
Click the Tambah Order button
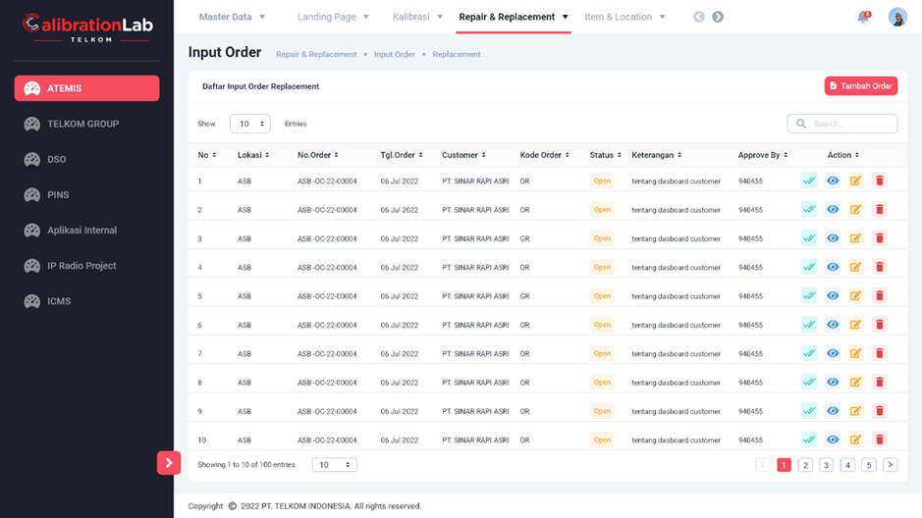(x=861, y=86)
